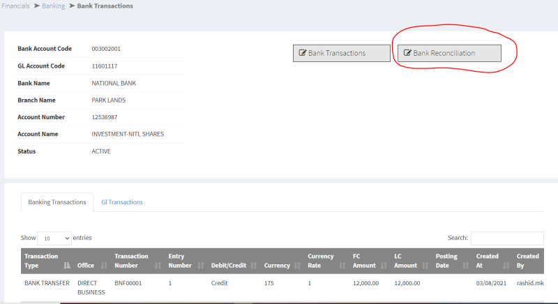Click the edit icon on Bank Transactions button
Image resolution: width=558 pixels, height=304 pixels.
pos(303,53)
